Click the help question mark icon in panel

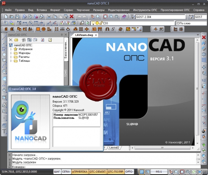click(50, 40)
